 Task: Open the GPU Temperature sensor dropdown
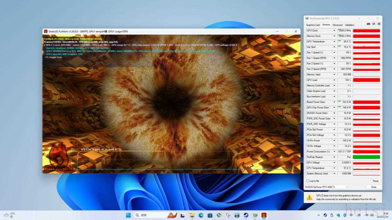[334, 42]
